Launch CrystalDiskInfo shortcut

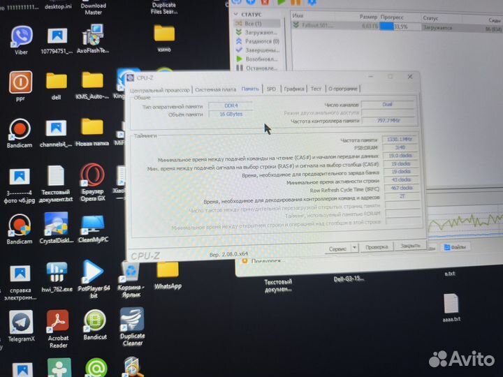coord(57,228)
